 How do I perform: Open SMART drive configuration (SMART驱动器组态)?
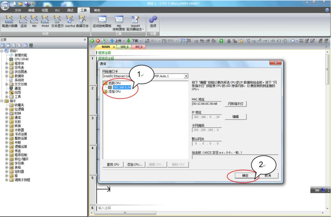click(135, 23)
